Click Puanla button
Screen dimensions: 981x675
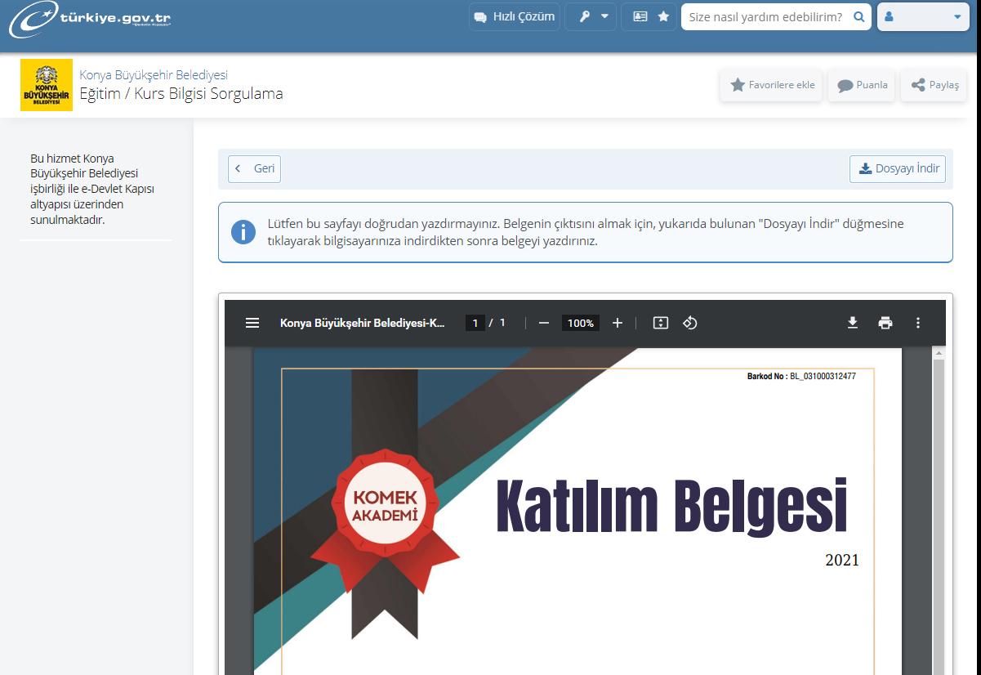click(x=862, y=85)
